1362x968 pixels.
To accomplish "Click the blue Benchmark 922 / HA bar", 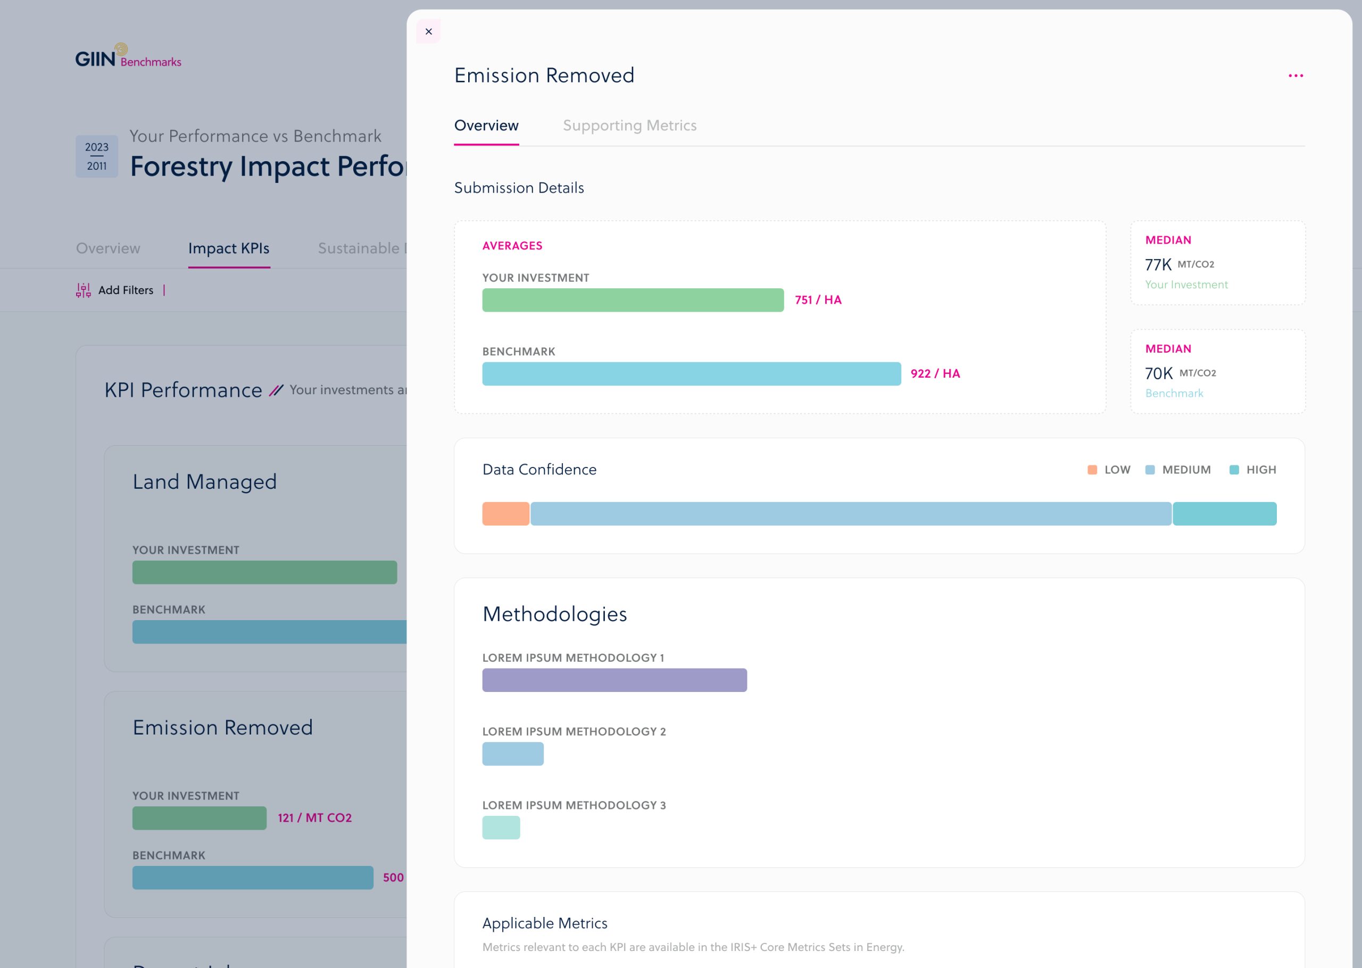I will tap(691, 374).
